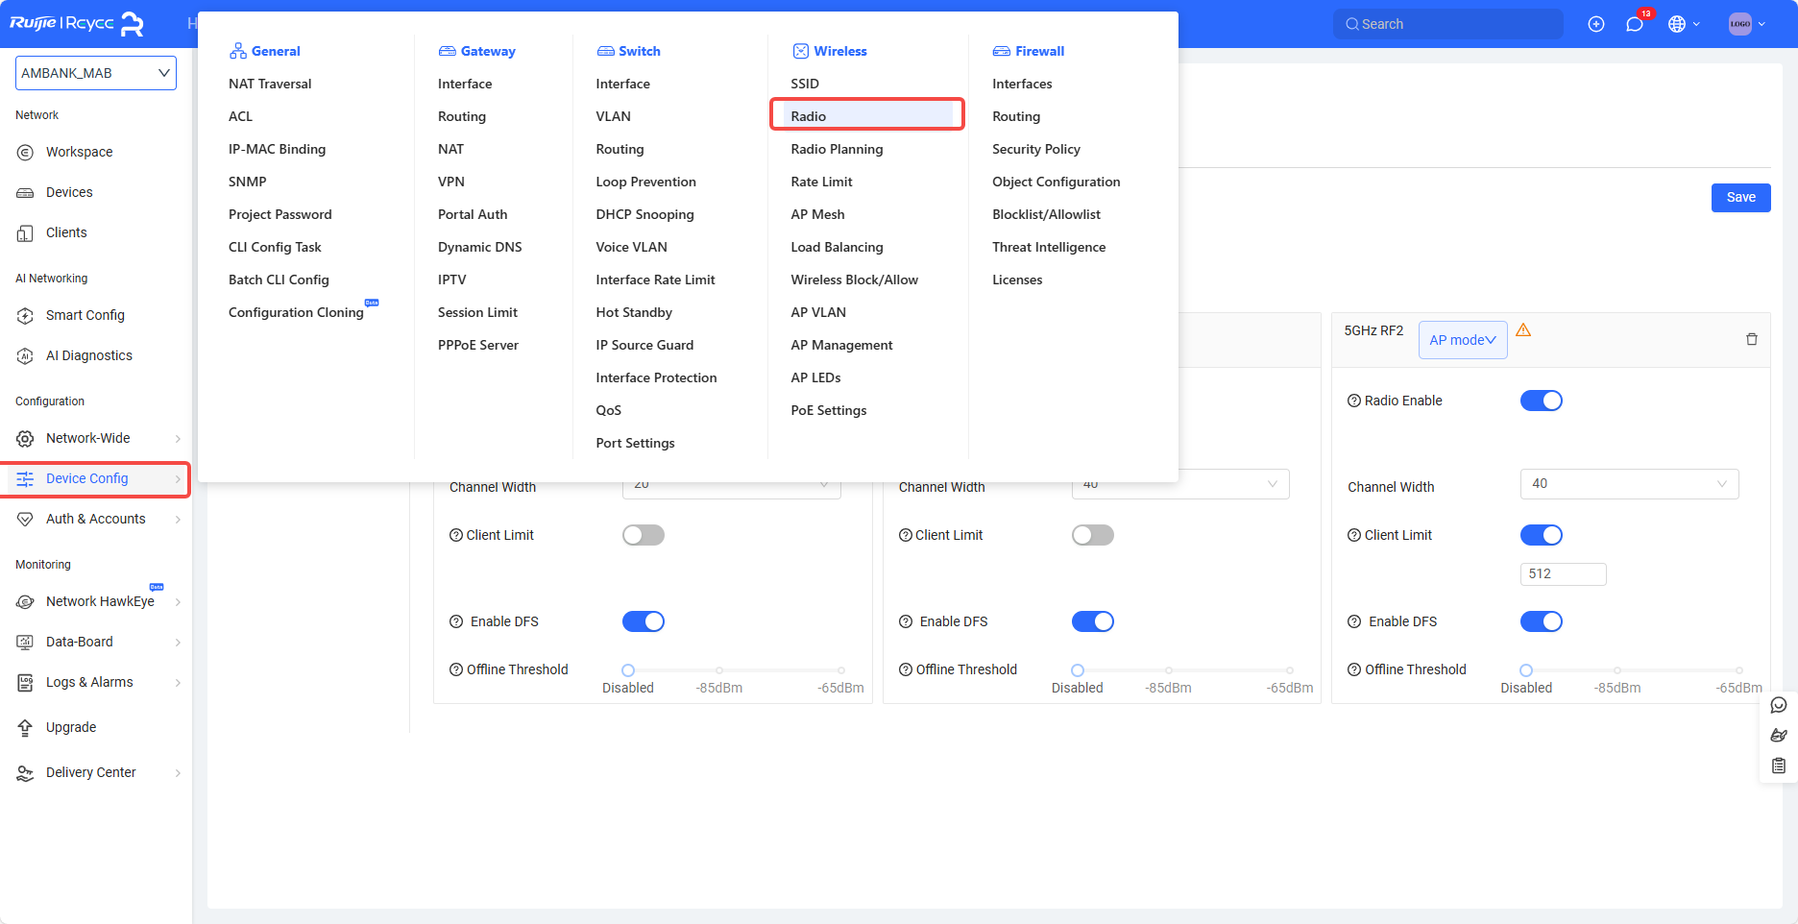
Task: Select SSID under Wireless menu
Action: point(805,84)
